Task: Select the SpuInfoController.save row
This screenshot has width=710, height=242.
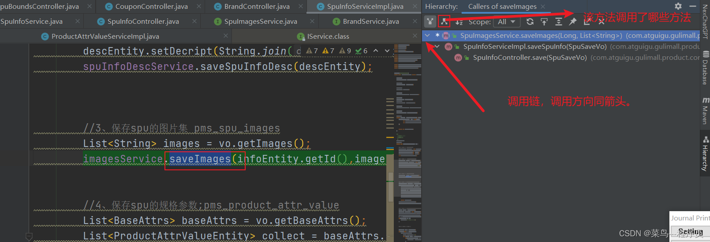Action: point(561,57)
